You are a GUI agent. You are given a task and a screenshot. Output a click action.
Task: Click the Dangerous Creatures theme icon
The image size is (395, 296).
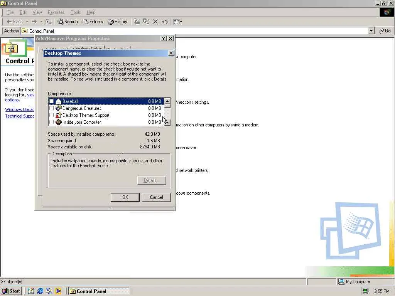59,108
